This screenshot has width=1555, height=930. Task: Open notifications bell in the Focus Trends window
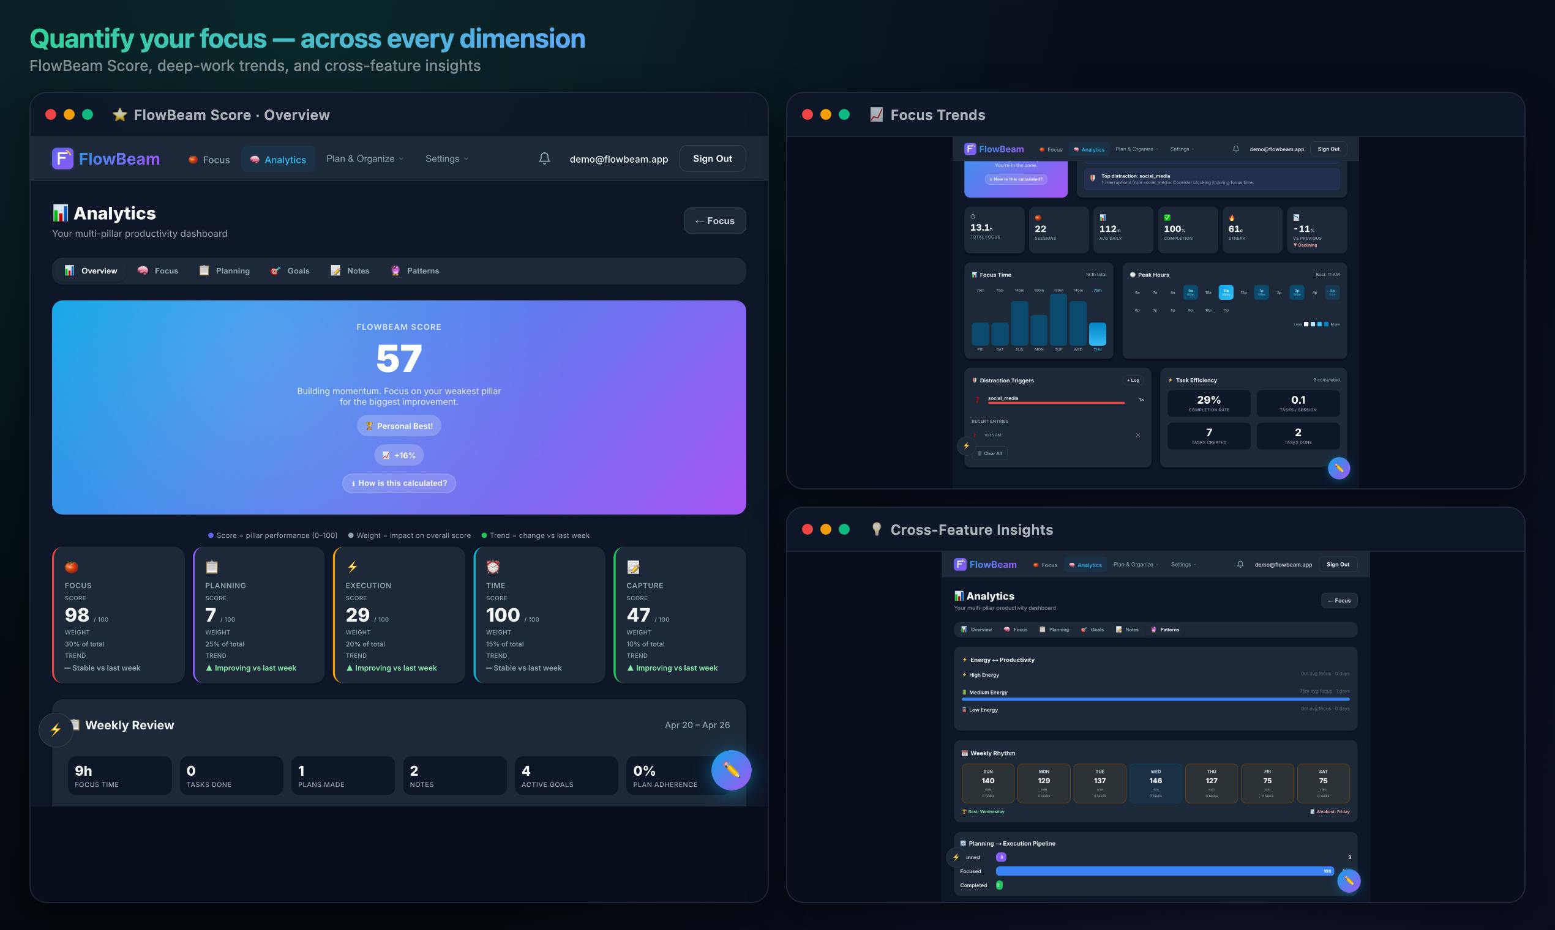(x=1236, y=149)
